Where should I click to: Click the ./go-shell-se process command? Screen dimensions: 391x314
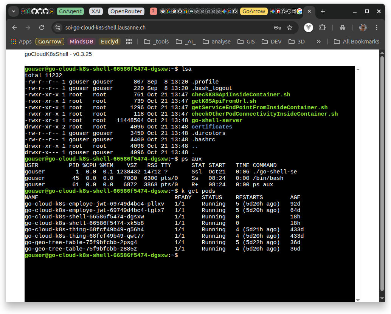275,172
